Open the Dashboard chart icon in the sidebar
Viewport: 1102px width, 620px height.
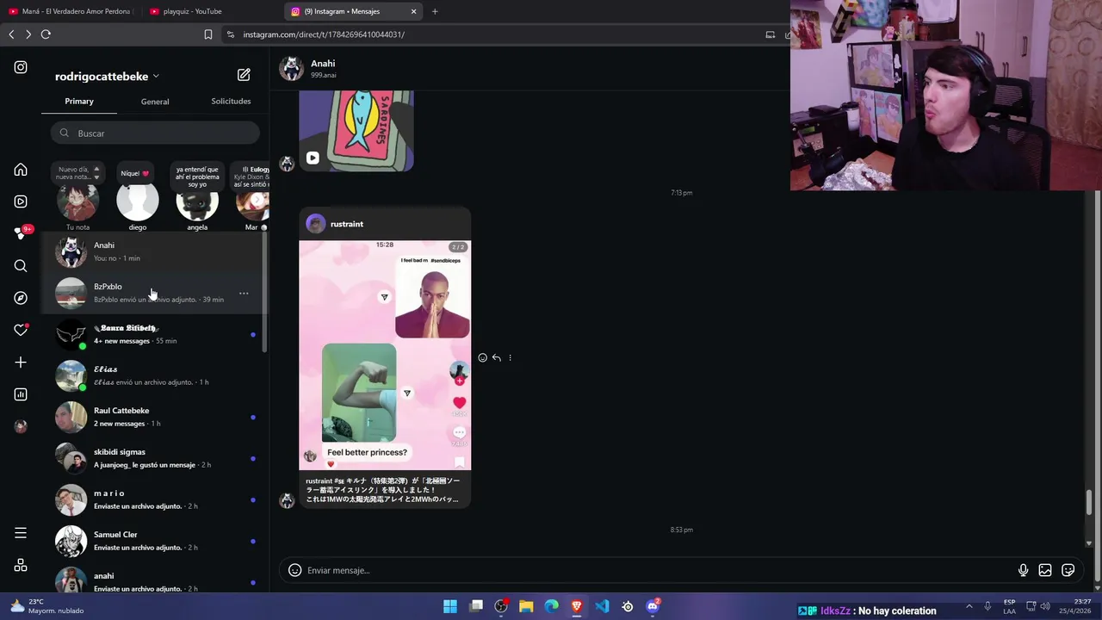coord(21,394)
